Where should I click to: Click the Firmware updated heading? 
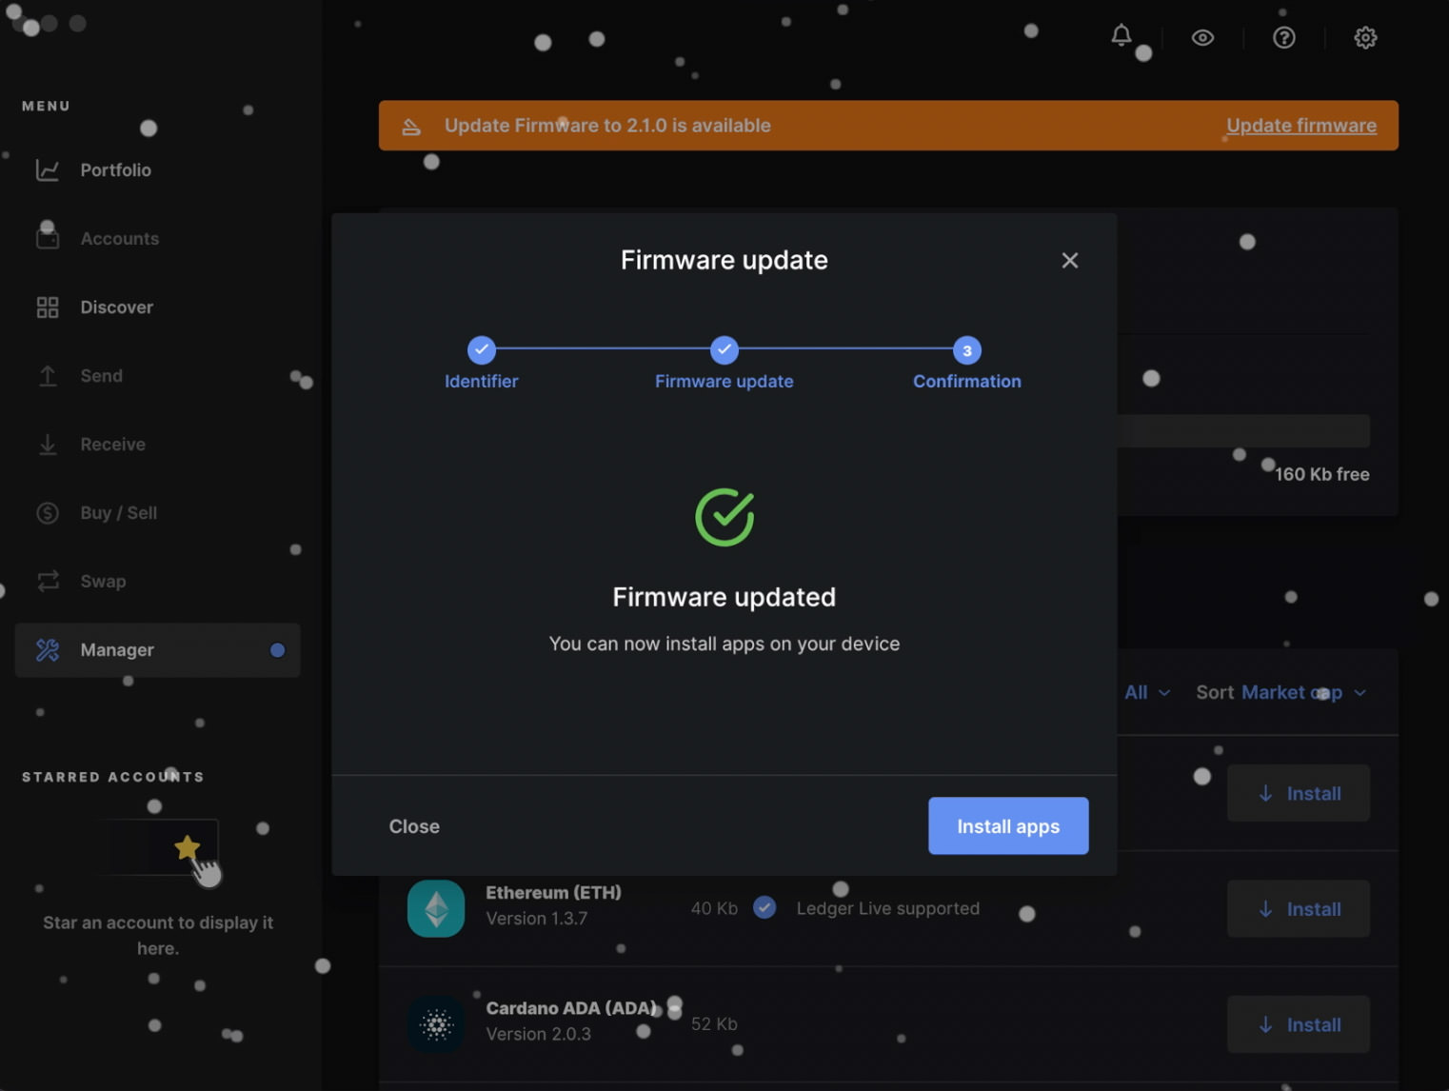(x=724, y=597)
